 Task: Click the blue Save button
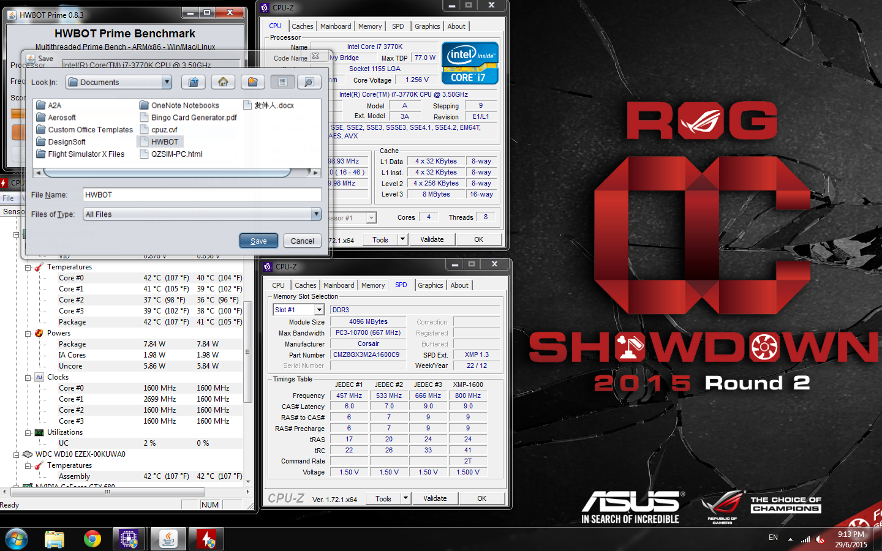click(258, 241)
